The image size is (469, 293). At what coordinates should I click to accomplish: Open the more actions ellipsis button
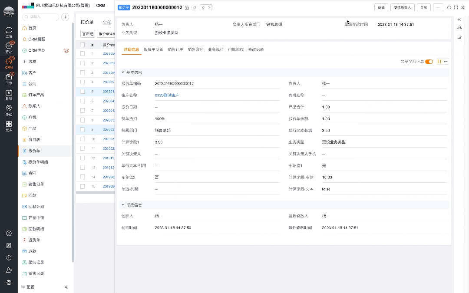point(438,7)
